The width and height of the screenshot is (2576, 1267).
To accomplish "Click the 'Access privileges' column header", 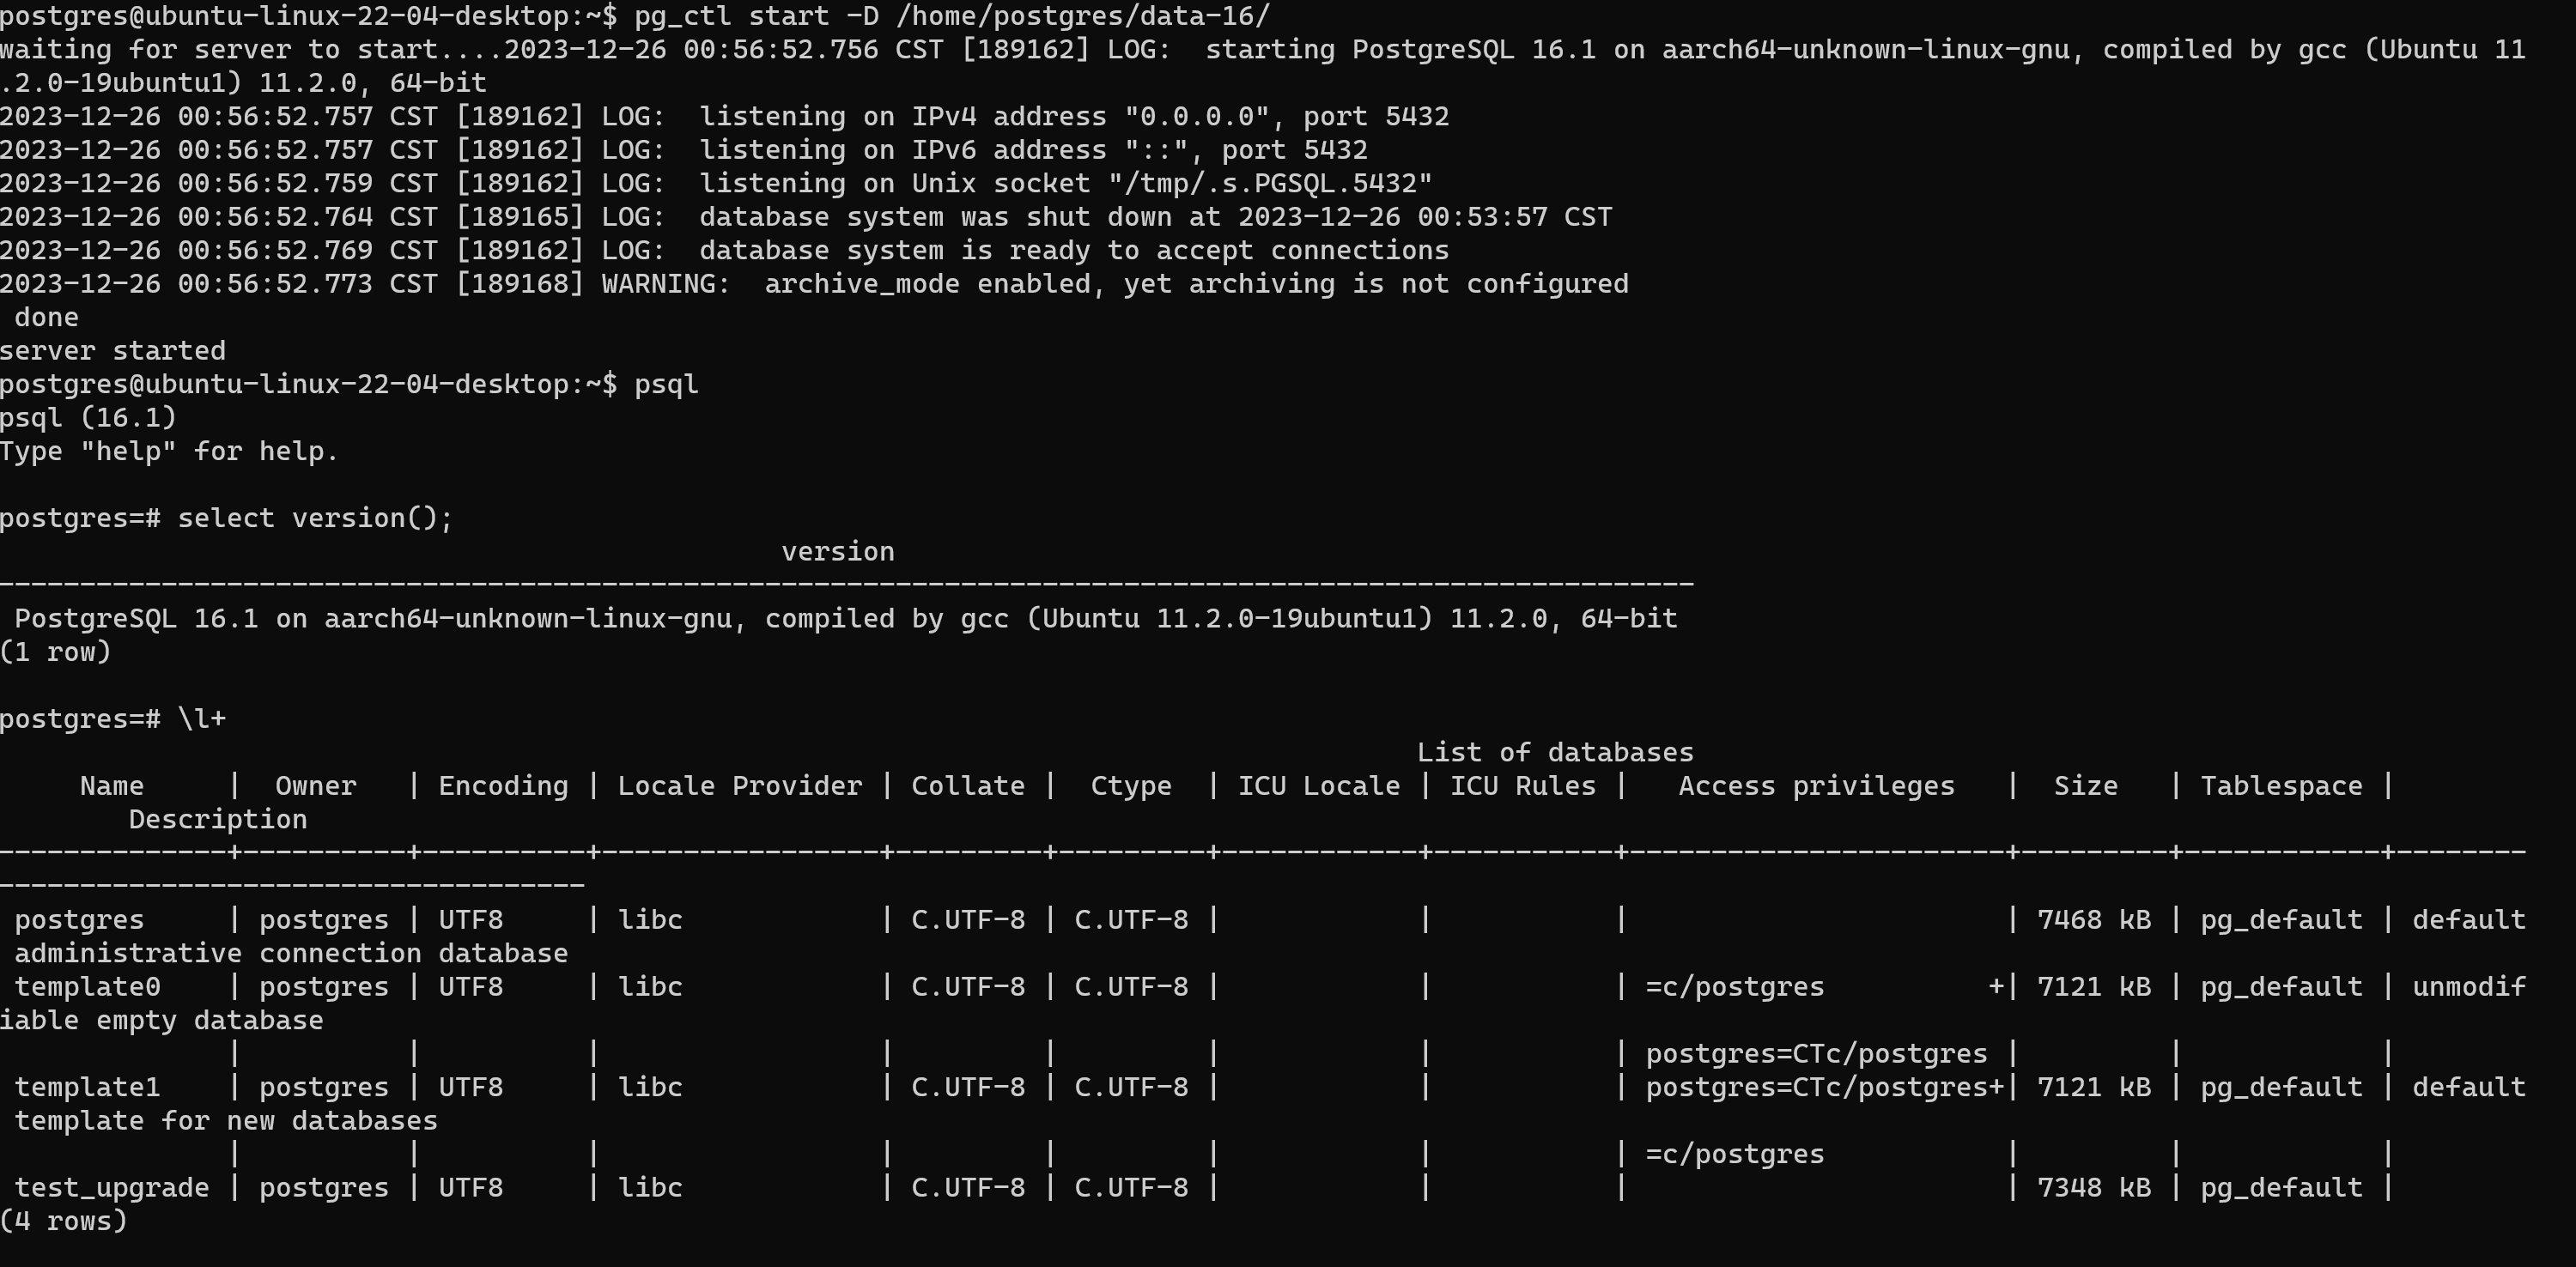I will [x=1815, y=786].
